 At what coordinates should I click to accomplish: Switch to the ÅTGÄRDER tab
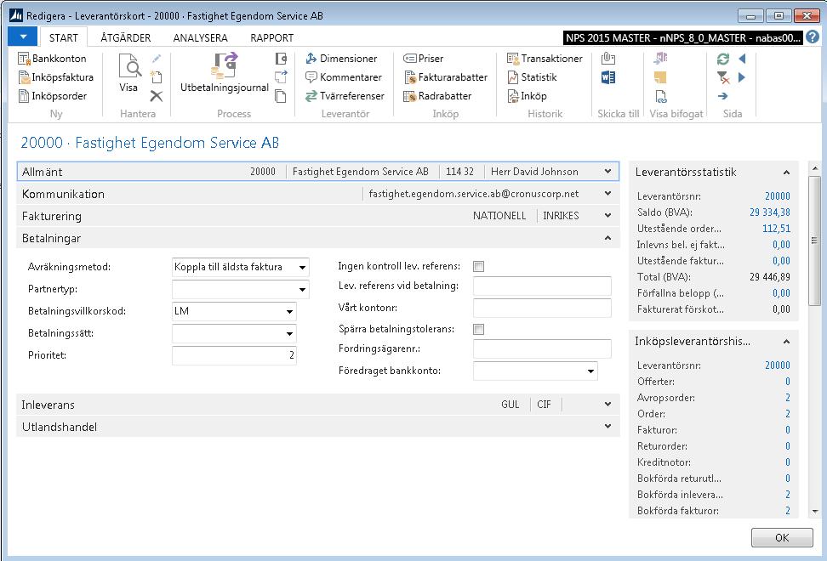coord(126,38)
